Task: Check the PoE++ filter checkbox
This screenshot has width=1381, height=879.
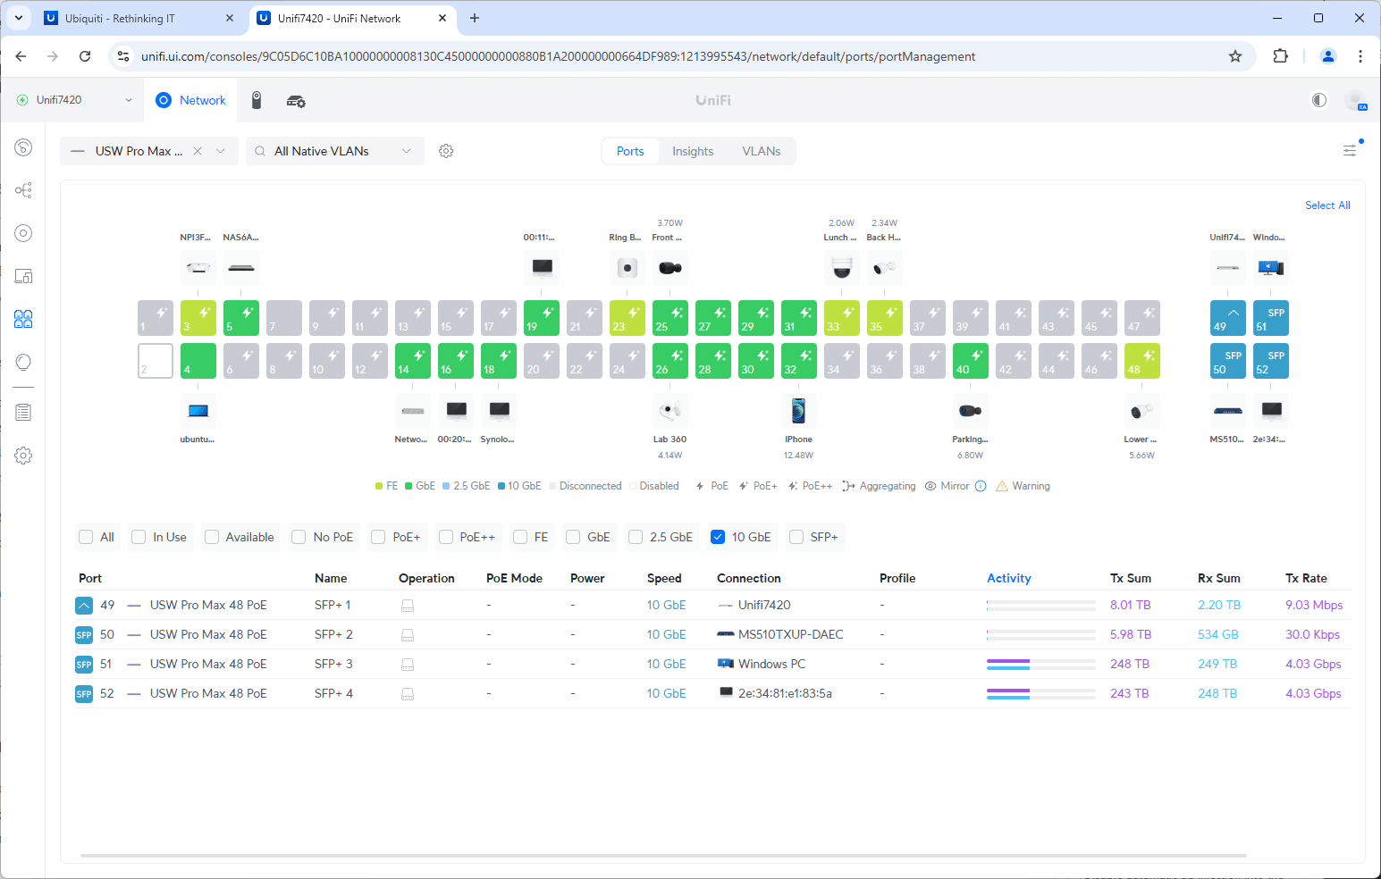Action: click(445, 537)
